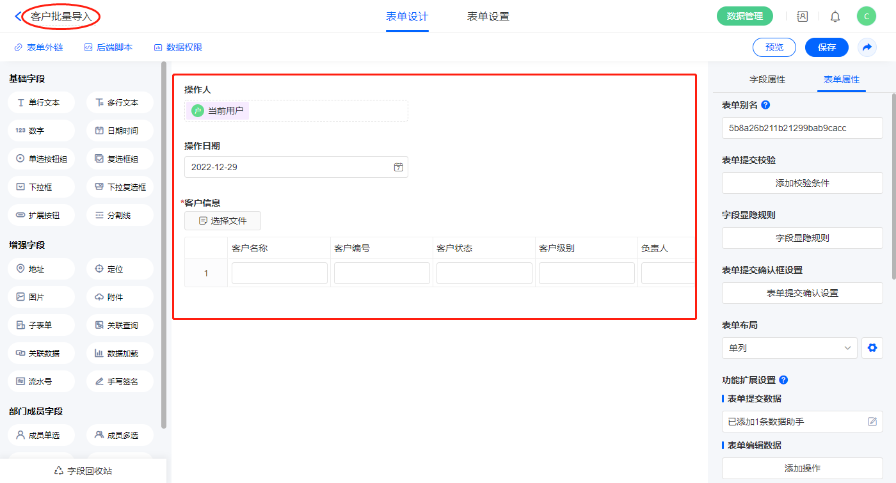Select the 单选按钮组 field

pyautogui.click(x=42, y=159)
